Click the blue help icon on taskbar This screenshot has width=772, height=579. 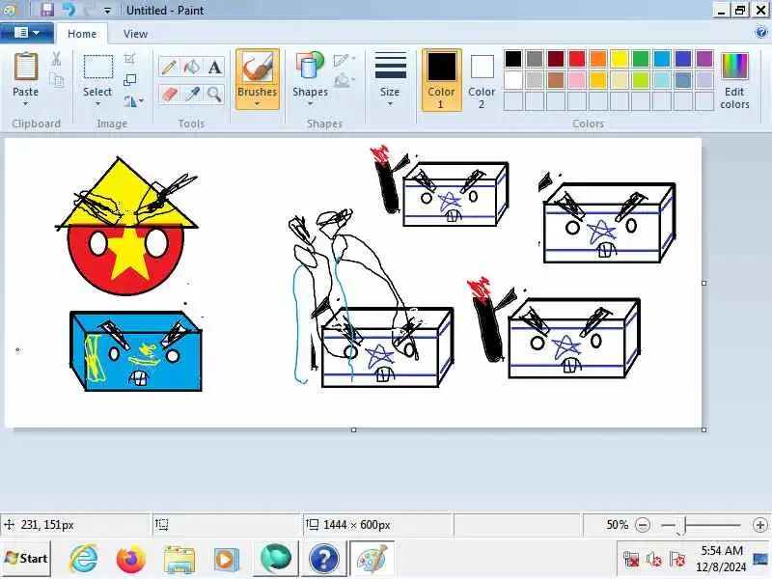pyautogui.click(x=323, y=560)
